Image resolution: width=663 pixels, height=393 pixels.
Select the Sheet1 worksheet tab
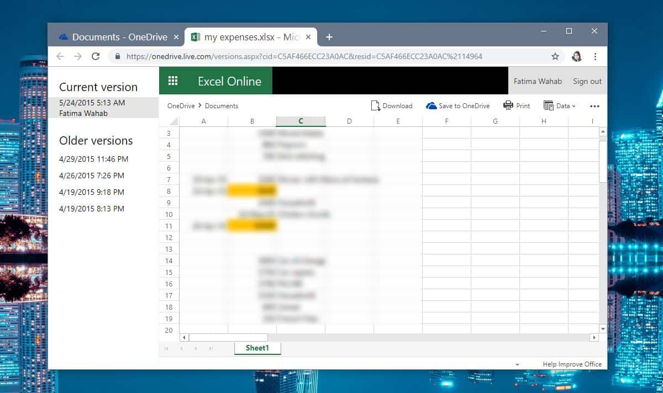point(257,348)
